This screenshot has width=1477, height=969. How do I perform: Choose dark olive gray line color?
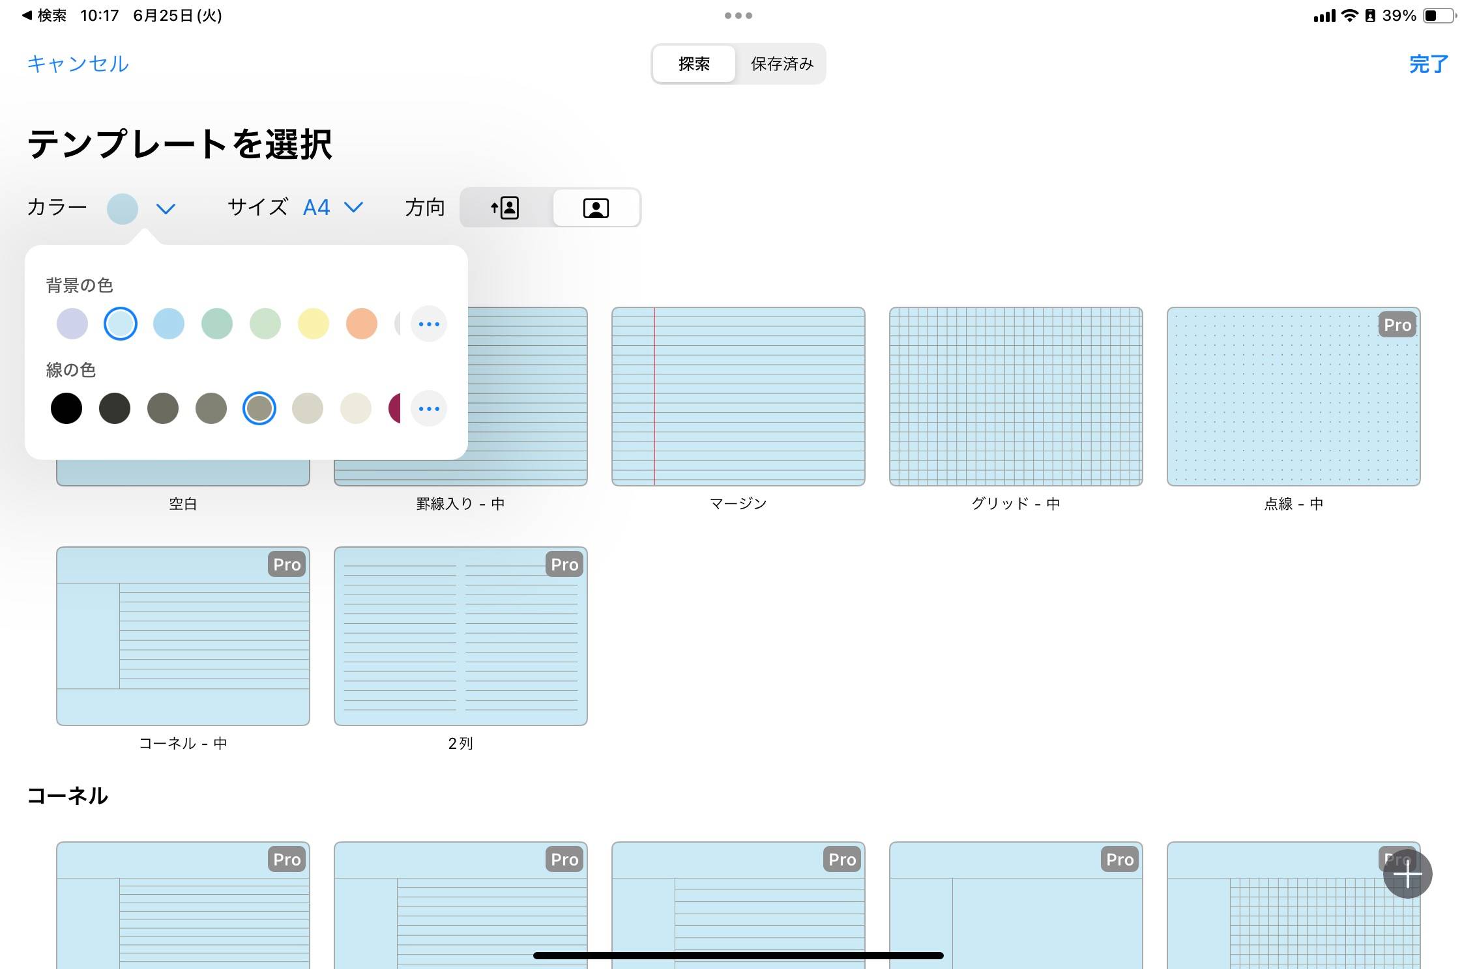pos(163,408)
